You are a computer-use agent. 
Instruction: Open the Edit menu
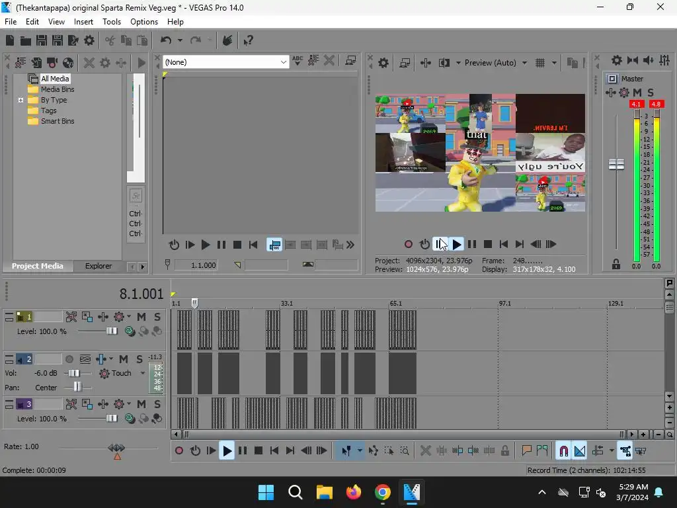click(32, 22)
